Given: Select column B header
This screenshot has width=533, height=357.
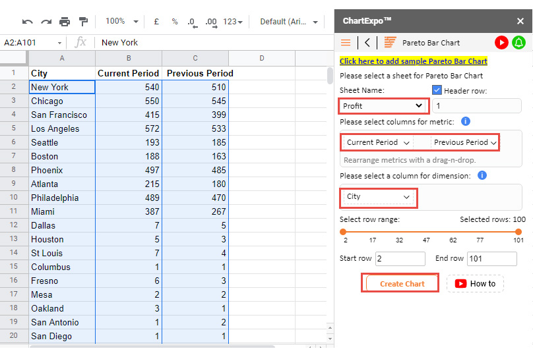Looking at the screenshot, I should pyautogui.click(x=129, y=59).
